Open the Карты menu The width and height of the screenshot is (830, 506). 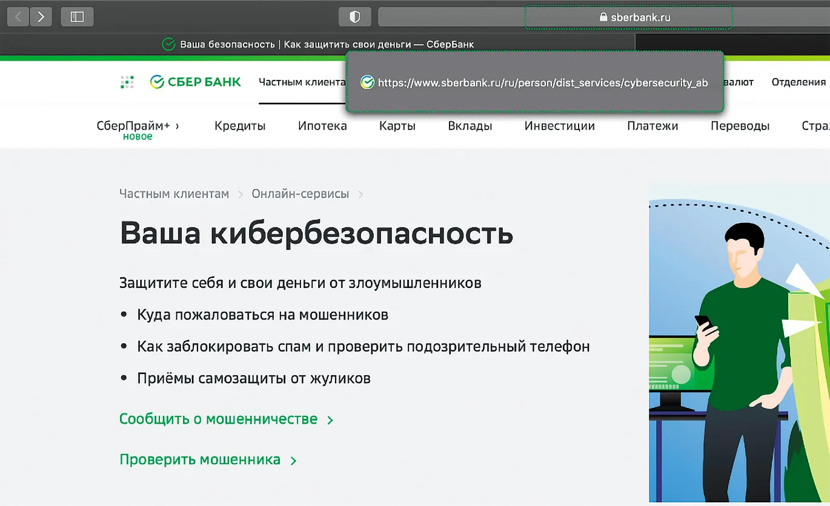click(397, 126)
